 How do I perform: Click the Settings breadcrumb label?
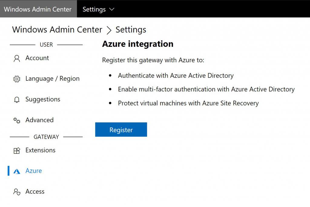click(x=131, y=30)
